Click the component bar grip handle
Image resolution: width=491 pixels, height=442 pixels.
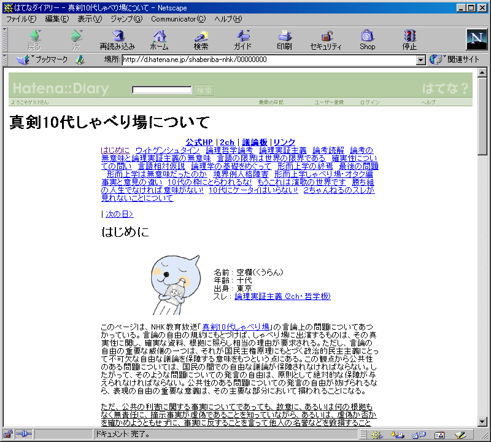363,435
